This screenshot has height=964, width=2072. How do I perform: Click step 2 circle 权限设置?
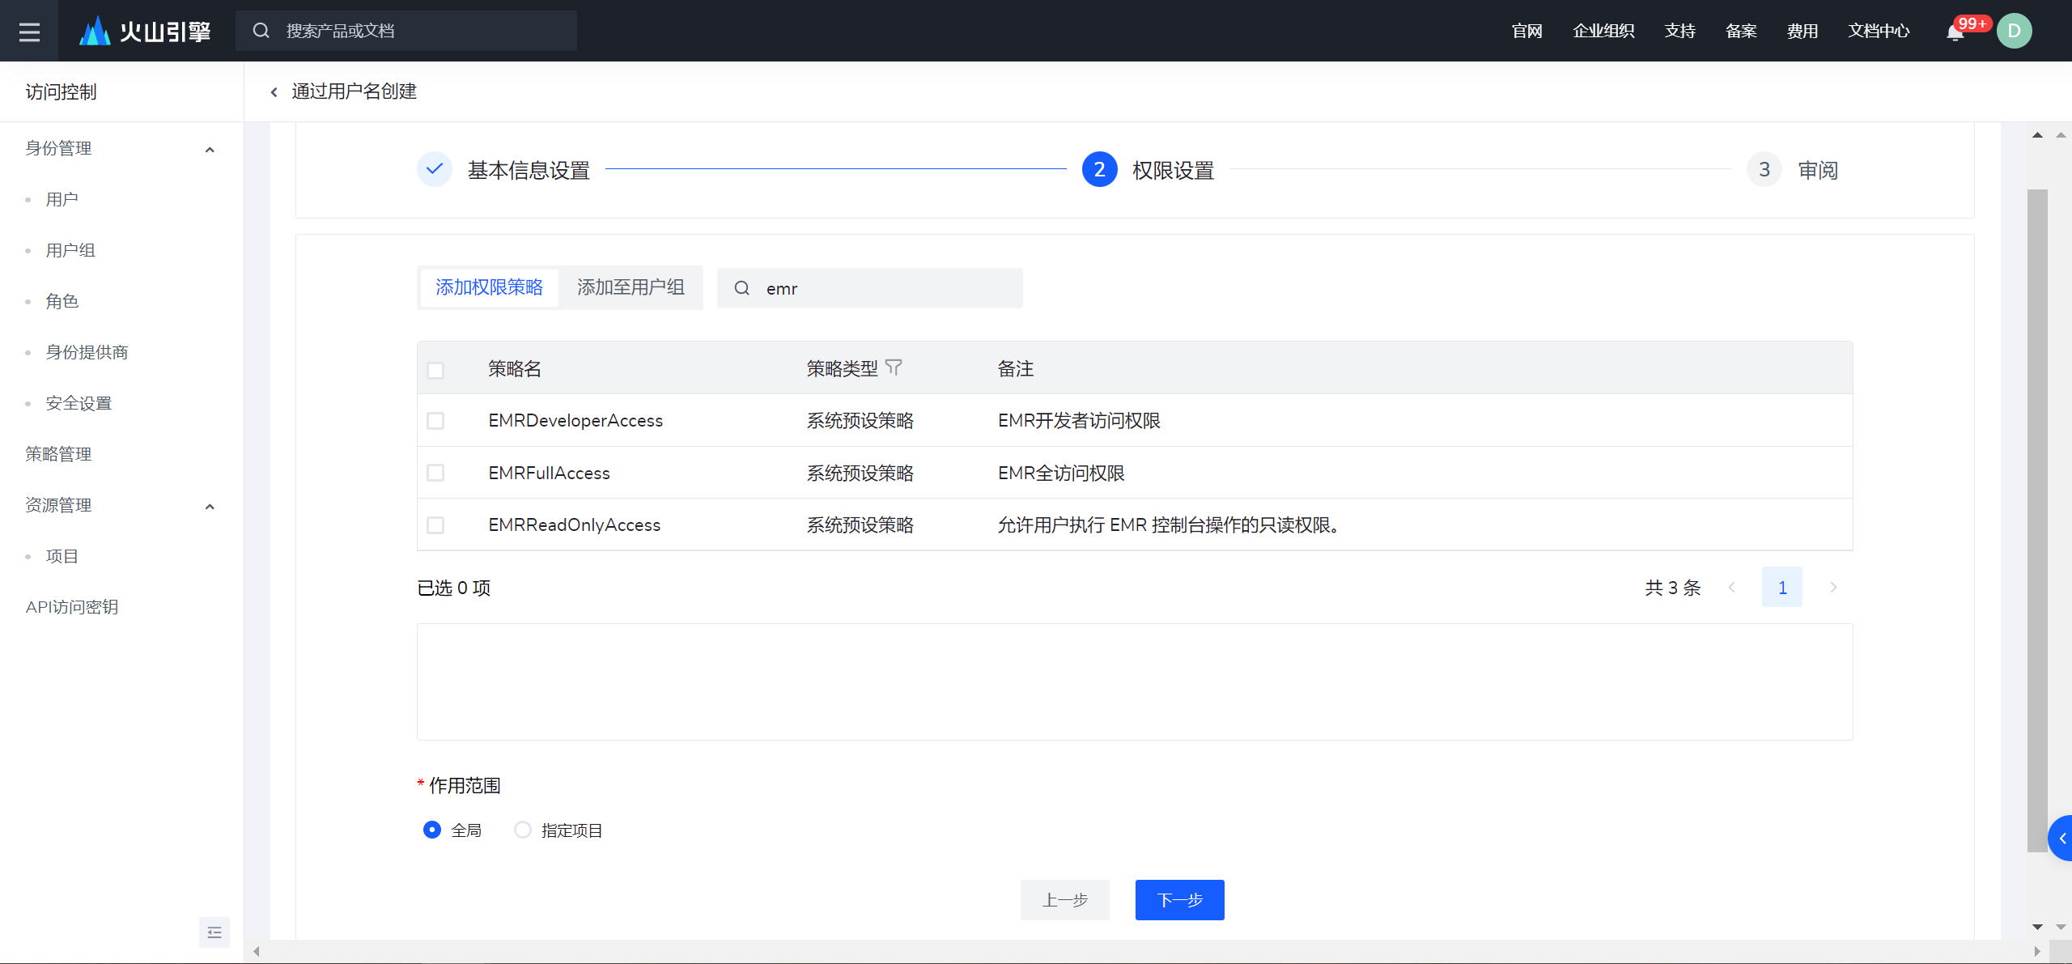click(x=1100, y=169)
